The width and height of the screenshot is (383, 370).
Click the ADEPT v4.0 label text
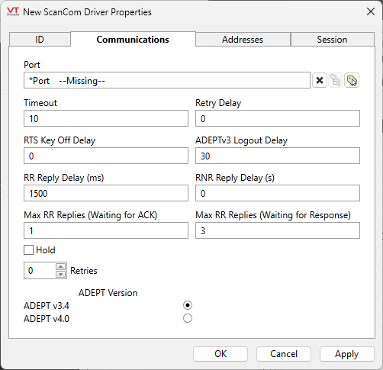click(47, 318)
